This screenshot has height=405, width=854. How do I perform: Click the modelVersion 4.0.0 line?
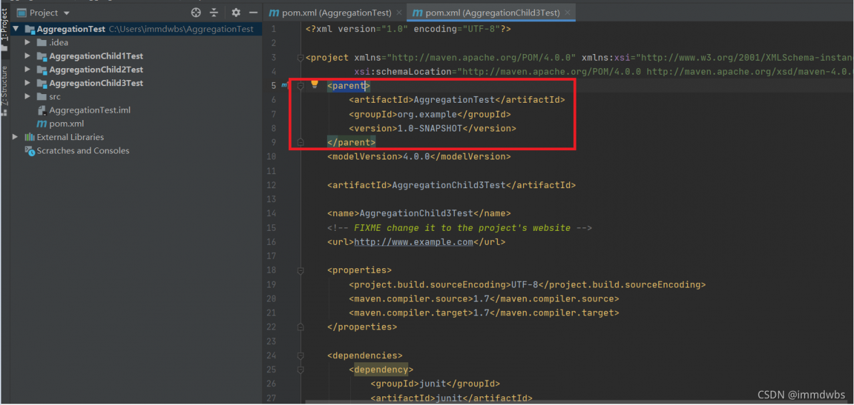click(419, 157)
